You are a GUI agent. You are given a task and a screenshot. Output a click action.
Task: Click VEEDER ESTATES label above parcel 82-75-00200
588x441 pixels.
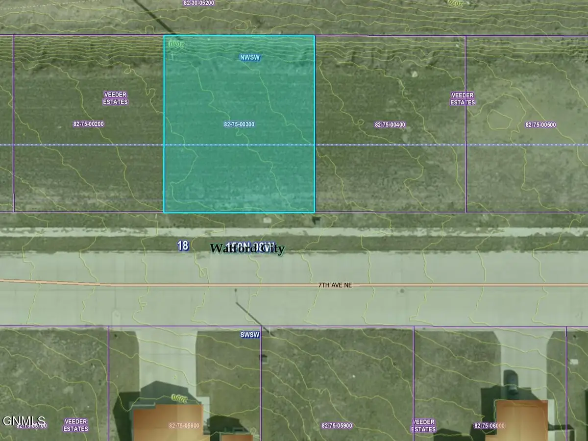click(116, 98)
